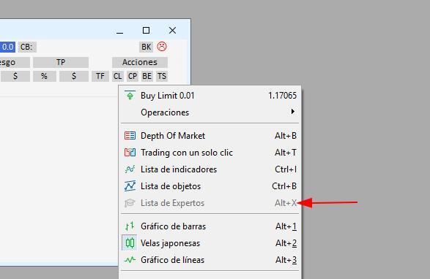This screenshot has height=279, width=430.
Task: Switch to Gráfico de barras
Action: point(210,226)
